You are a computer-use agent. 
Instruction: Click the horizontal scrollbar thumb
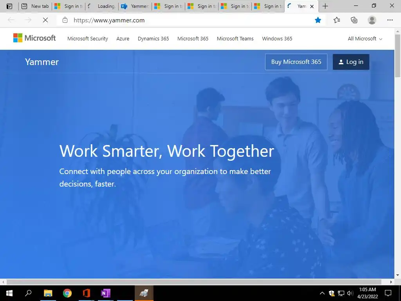pos(194,282)
